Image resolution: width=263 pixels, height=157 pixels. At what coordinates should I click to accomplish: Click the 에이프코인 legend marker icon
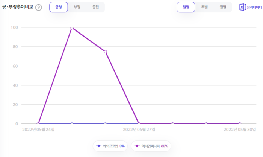pos(98,146)
